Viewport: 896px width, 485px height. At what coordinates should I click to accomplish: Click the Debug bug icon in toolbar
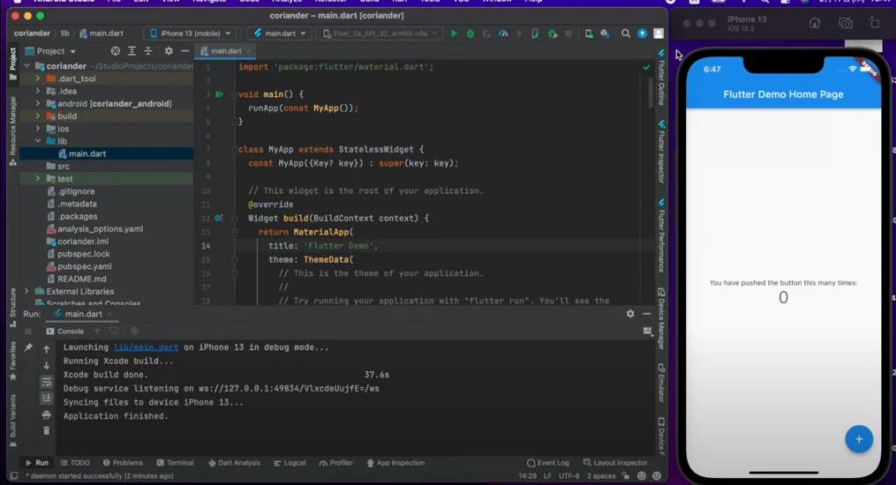coord(470,33)
